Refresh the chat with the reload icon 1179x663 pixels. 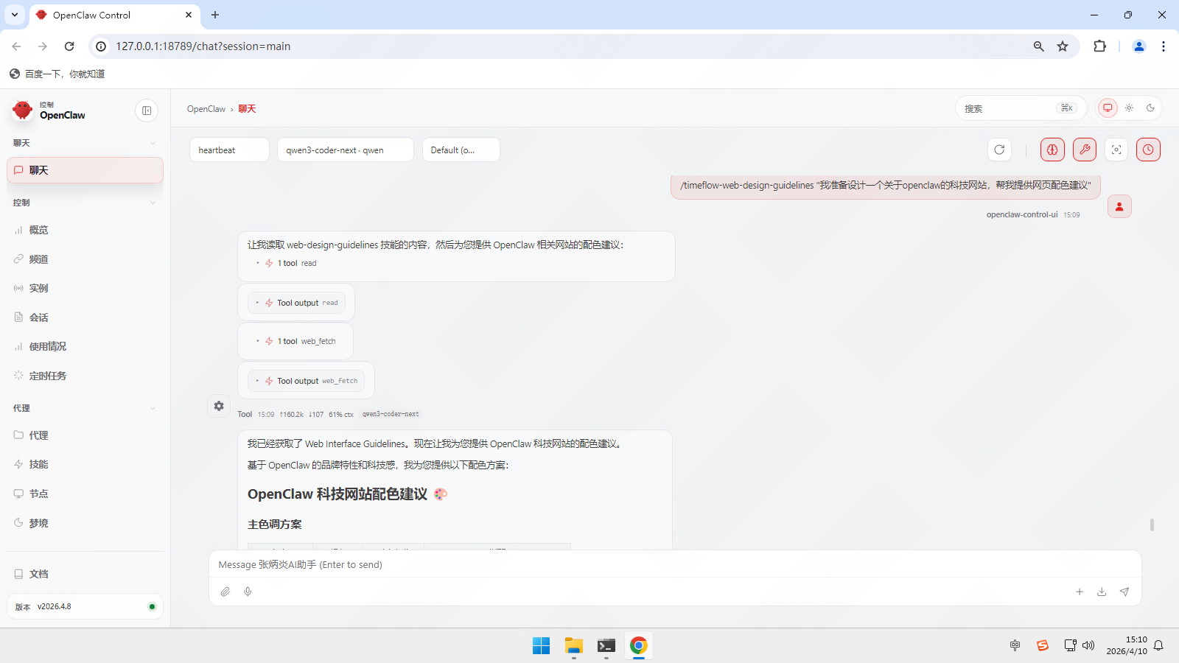click(999, 150)
